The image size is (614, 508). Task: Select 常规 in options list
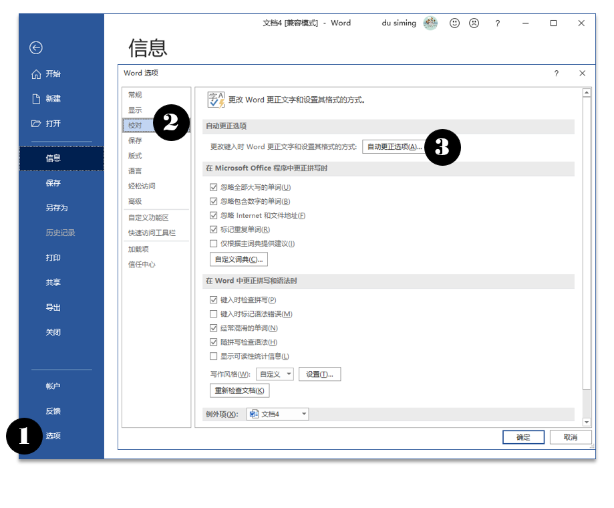[156, 95]
